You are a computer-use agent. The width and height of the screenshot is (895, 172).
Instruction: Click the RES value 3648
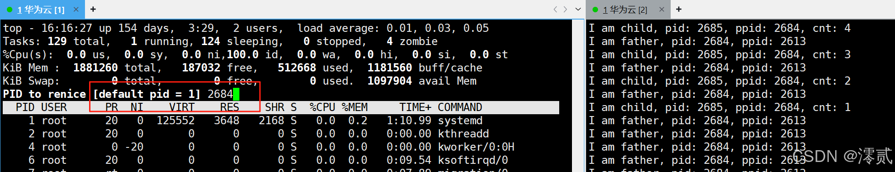click(x=227, y=121)
